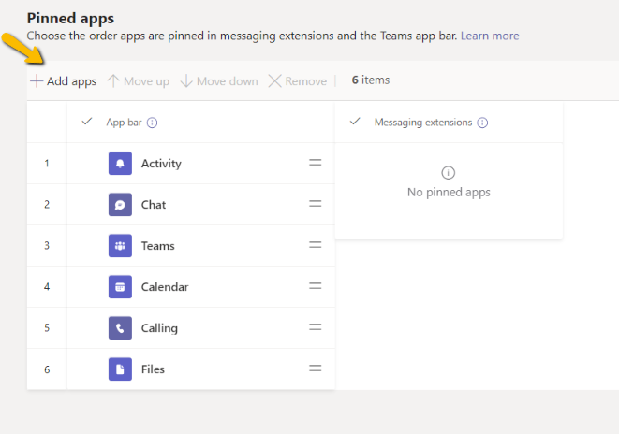Click the Pinned apps heading
Viewport: 619px width, 434px height.
[x=70, y=19]
